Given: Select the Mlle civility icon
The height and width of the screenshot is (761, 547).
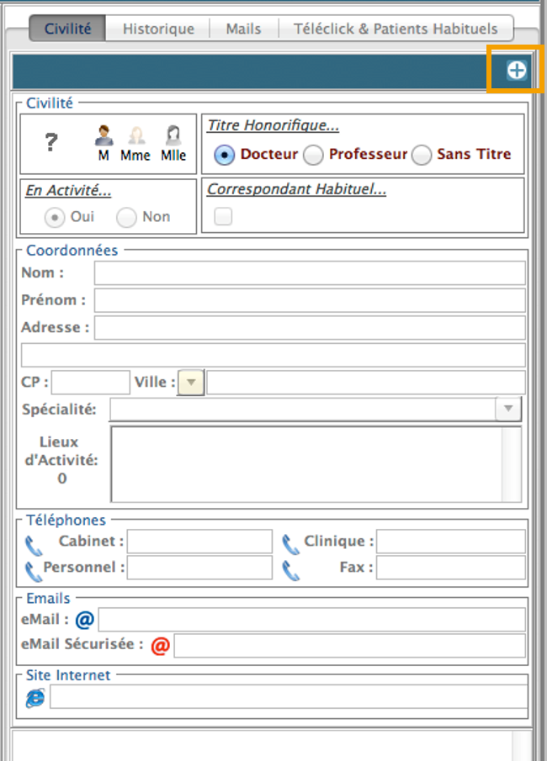Looking at the screenshot, I should (x=173, y=136).
